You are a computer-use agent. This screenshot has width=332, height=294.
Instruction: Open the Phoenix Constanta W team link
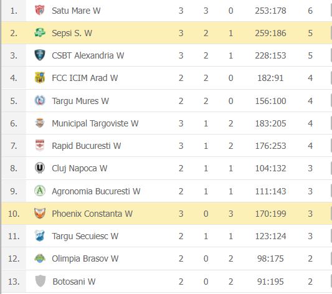click(x=92, y=214)
